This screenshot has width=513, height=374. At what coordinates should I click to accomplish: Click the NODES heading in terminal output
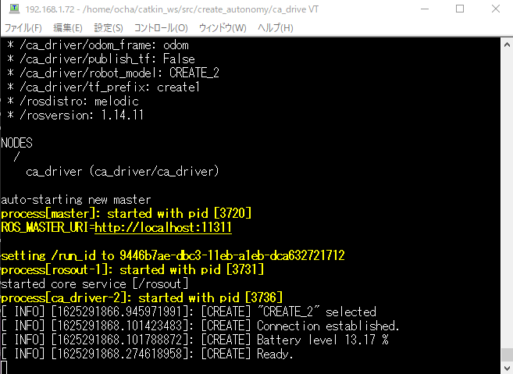(x=19, y=143)
